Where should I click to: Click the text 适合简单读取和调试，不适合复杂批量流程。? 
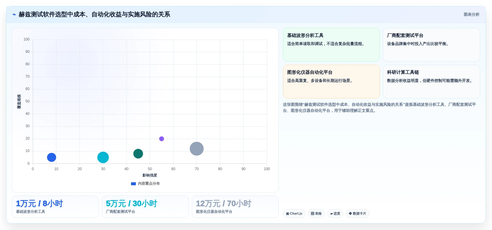tap(326, 44)
